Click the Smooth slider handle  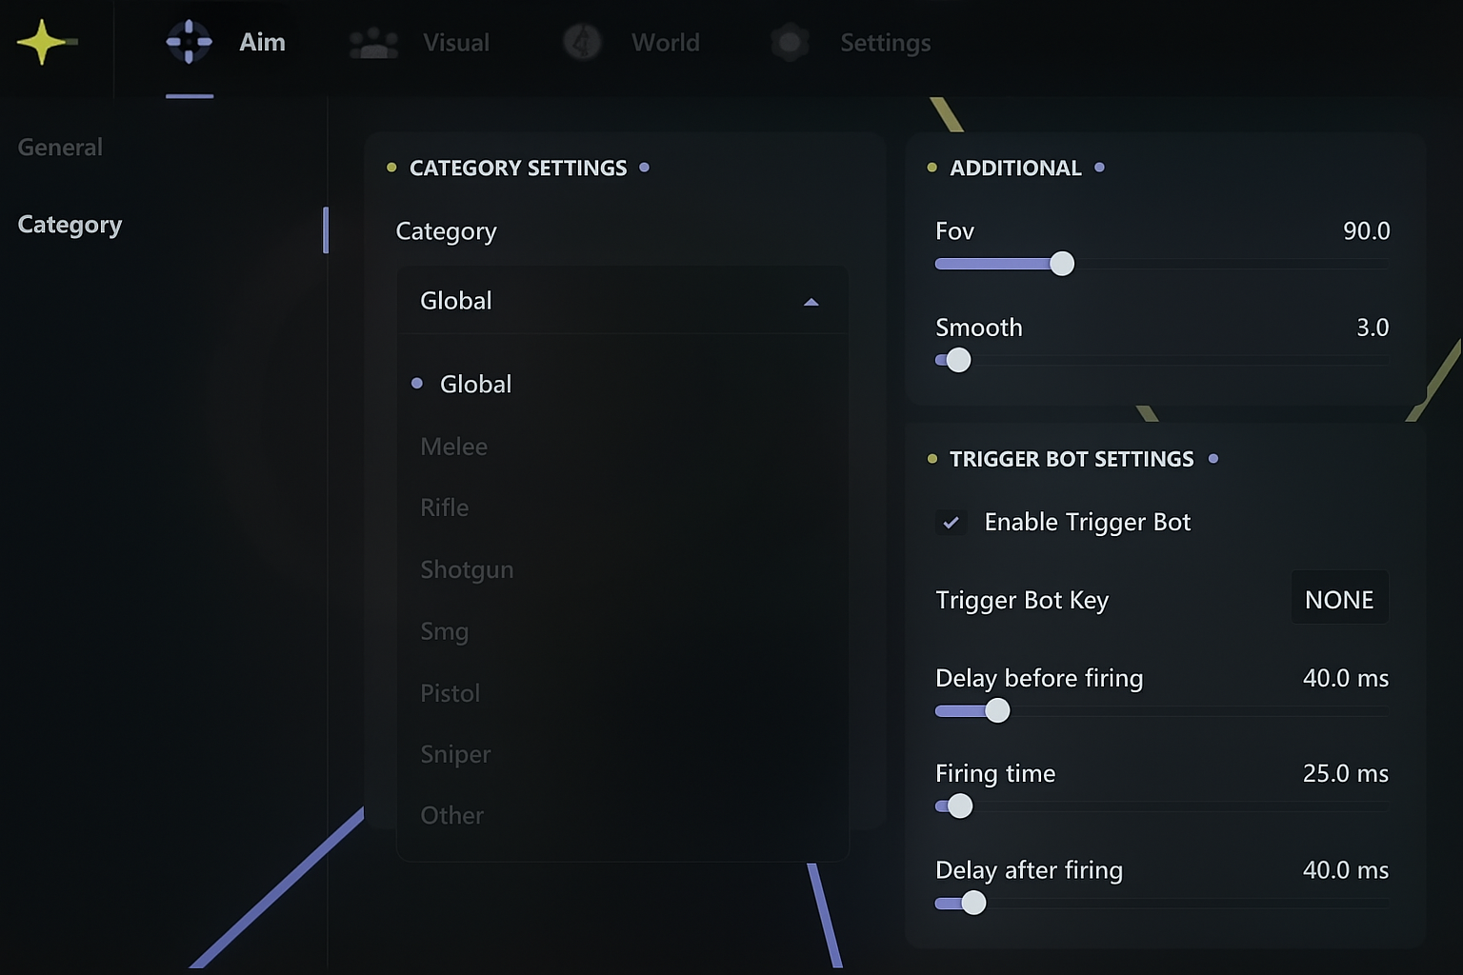[x=959, y=360]
